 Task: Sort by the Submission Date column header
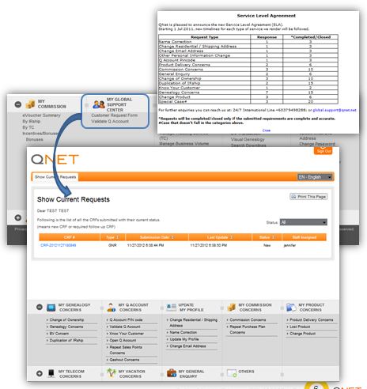click(157, 237)
